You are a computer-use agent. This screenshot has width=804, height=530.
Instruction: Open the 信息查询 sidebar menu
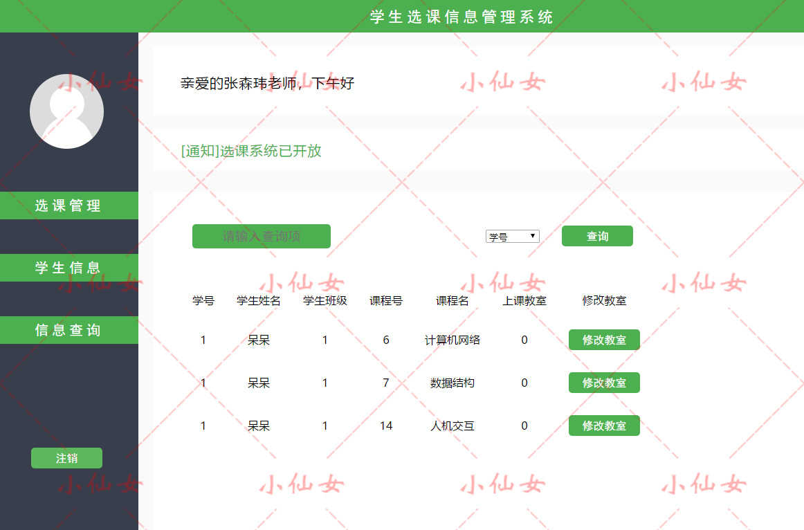pos(68,330)
